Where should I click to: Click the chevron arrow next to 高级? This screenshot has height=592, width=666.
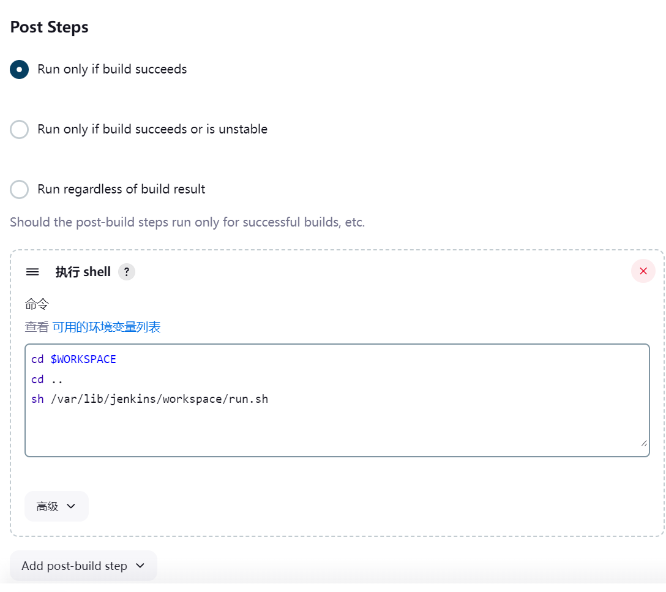pyautogui.click(x=71, y=506)
